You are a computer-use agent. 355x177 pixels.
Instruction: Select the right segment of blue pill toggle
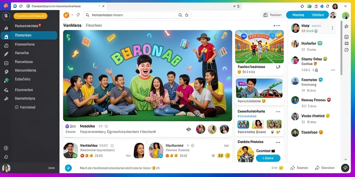click(x=318, y=15)
